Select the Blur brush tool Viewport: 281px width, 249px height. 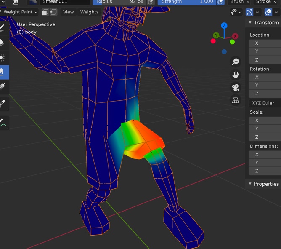(x=3, y=42)
